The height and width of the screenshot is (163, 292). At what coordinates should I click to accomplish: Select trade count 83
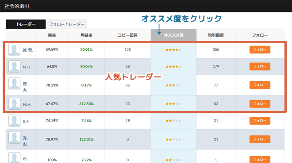pyautogui.click(x=216, y=104)
